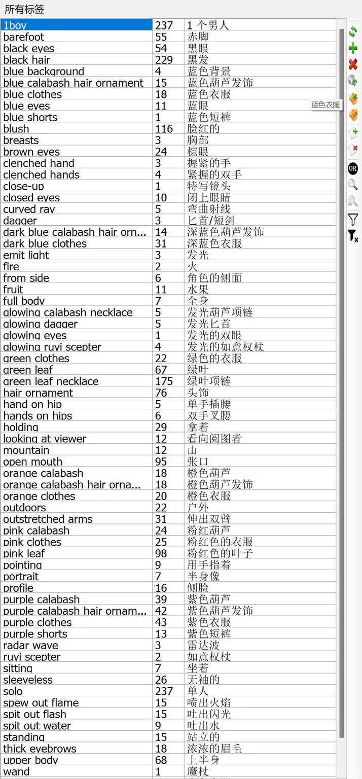Click the black funnel clear-filter icon
The image size is (362, 779).
point(353,236)
